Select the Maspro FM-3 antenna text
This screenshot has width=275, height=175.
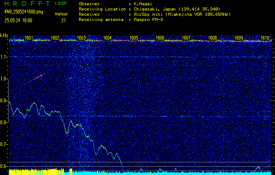pyautogui.click(x=148, y=20)
